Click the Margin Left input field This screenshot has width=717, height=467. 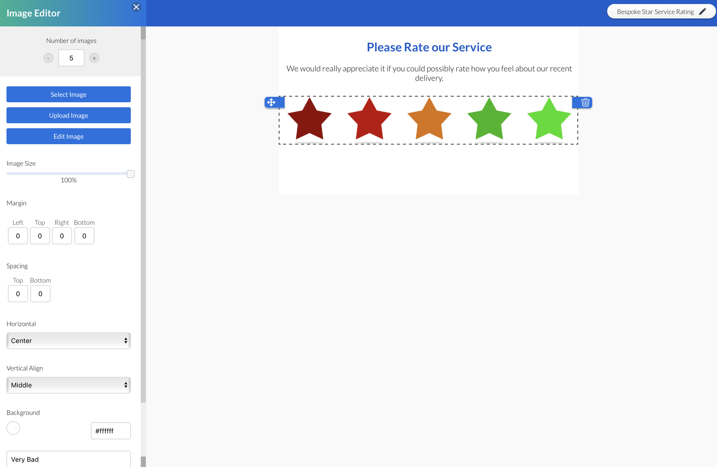[x=18, y=236]
